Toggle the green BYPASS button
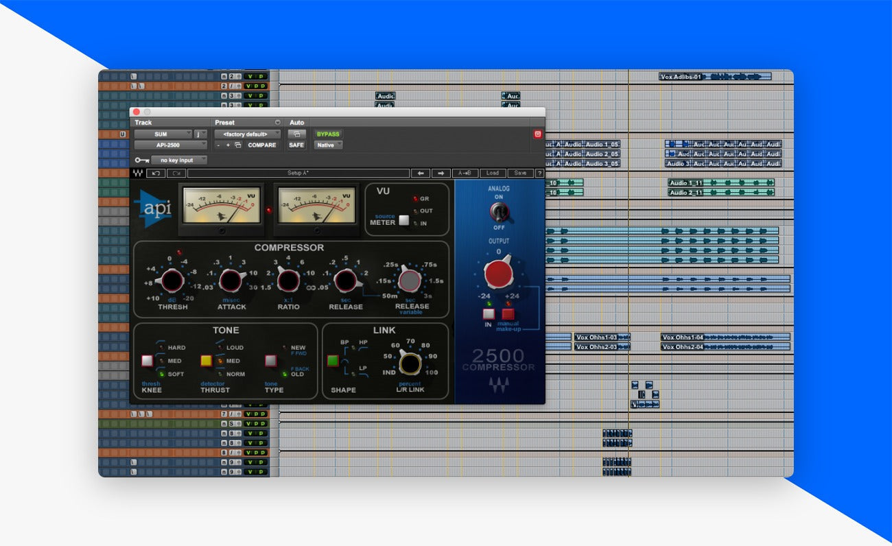The image size is (892, 546). [x=328, y=134]
